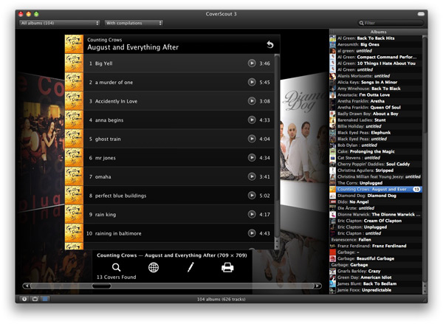Click the magnifier search covers icon

[116, 267]
